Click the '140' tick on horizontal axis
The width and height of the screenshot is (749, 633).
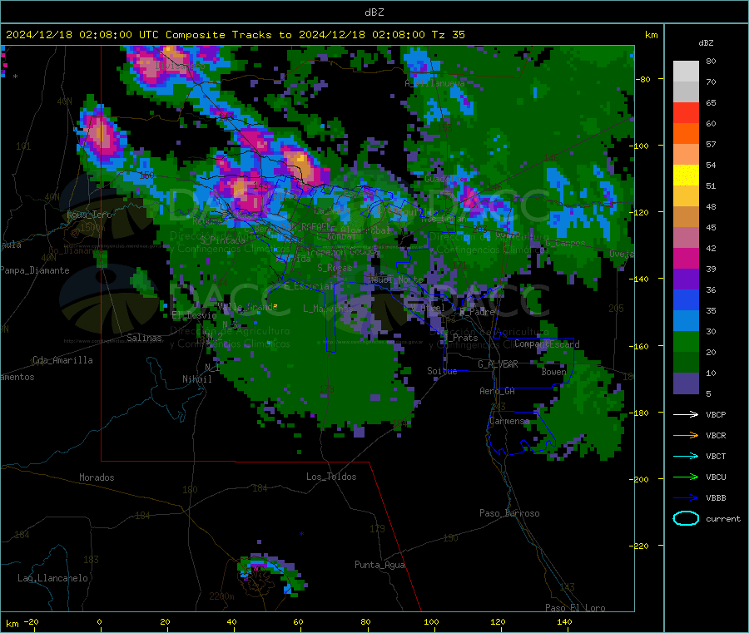tap(564, 621)
